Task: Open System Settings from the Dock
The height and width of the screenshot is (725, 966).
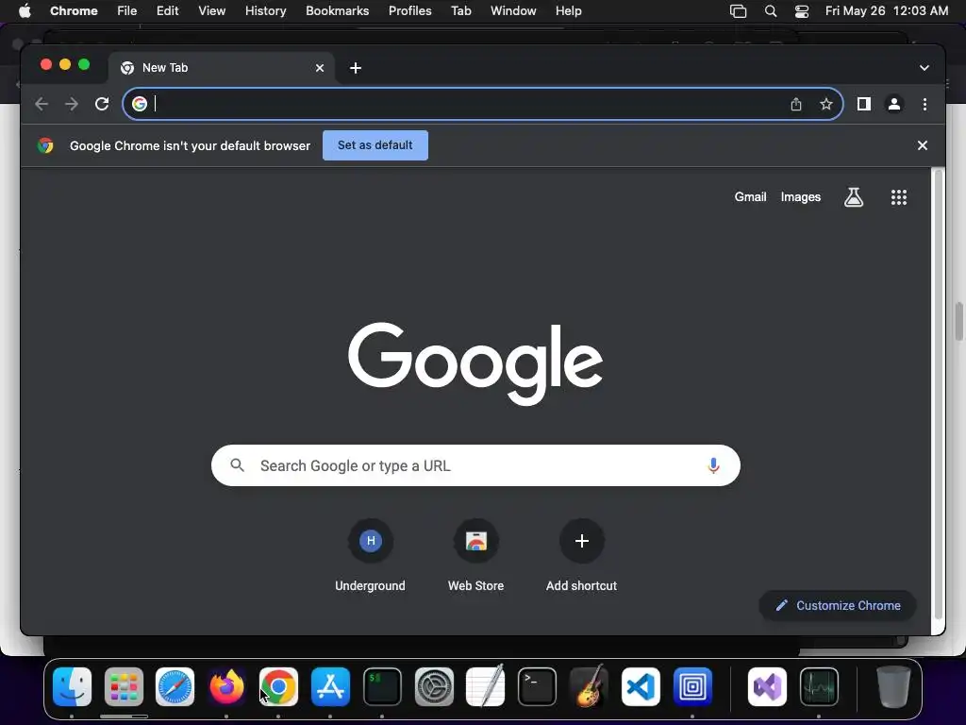Action: 434,686
